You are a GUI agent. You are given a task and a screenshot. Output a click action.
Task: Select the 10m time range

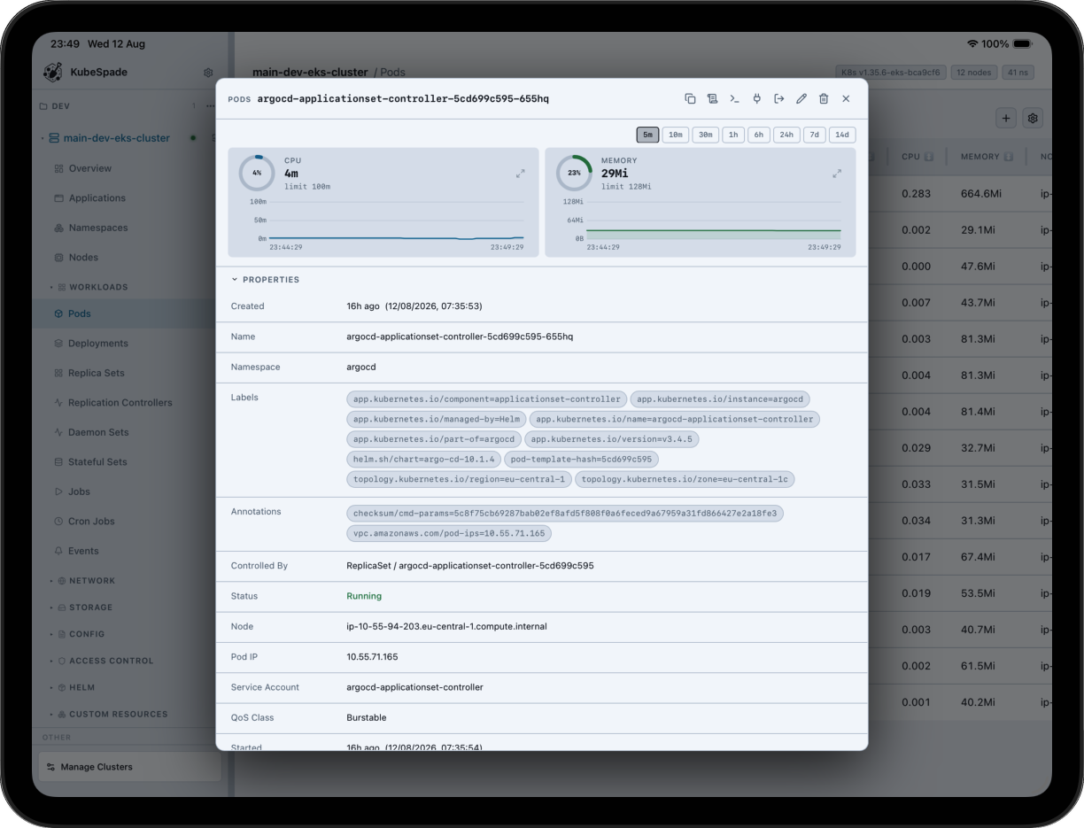(x=676, y=135)
